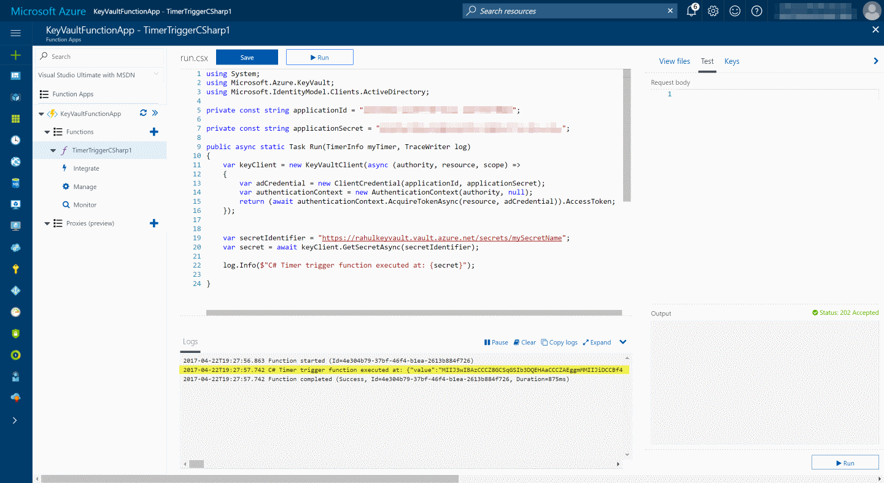Run the test from bottom-right button
This screenshot has width=884, height=483.
(845, 463)
